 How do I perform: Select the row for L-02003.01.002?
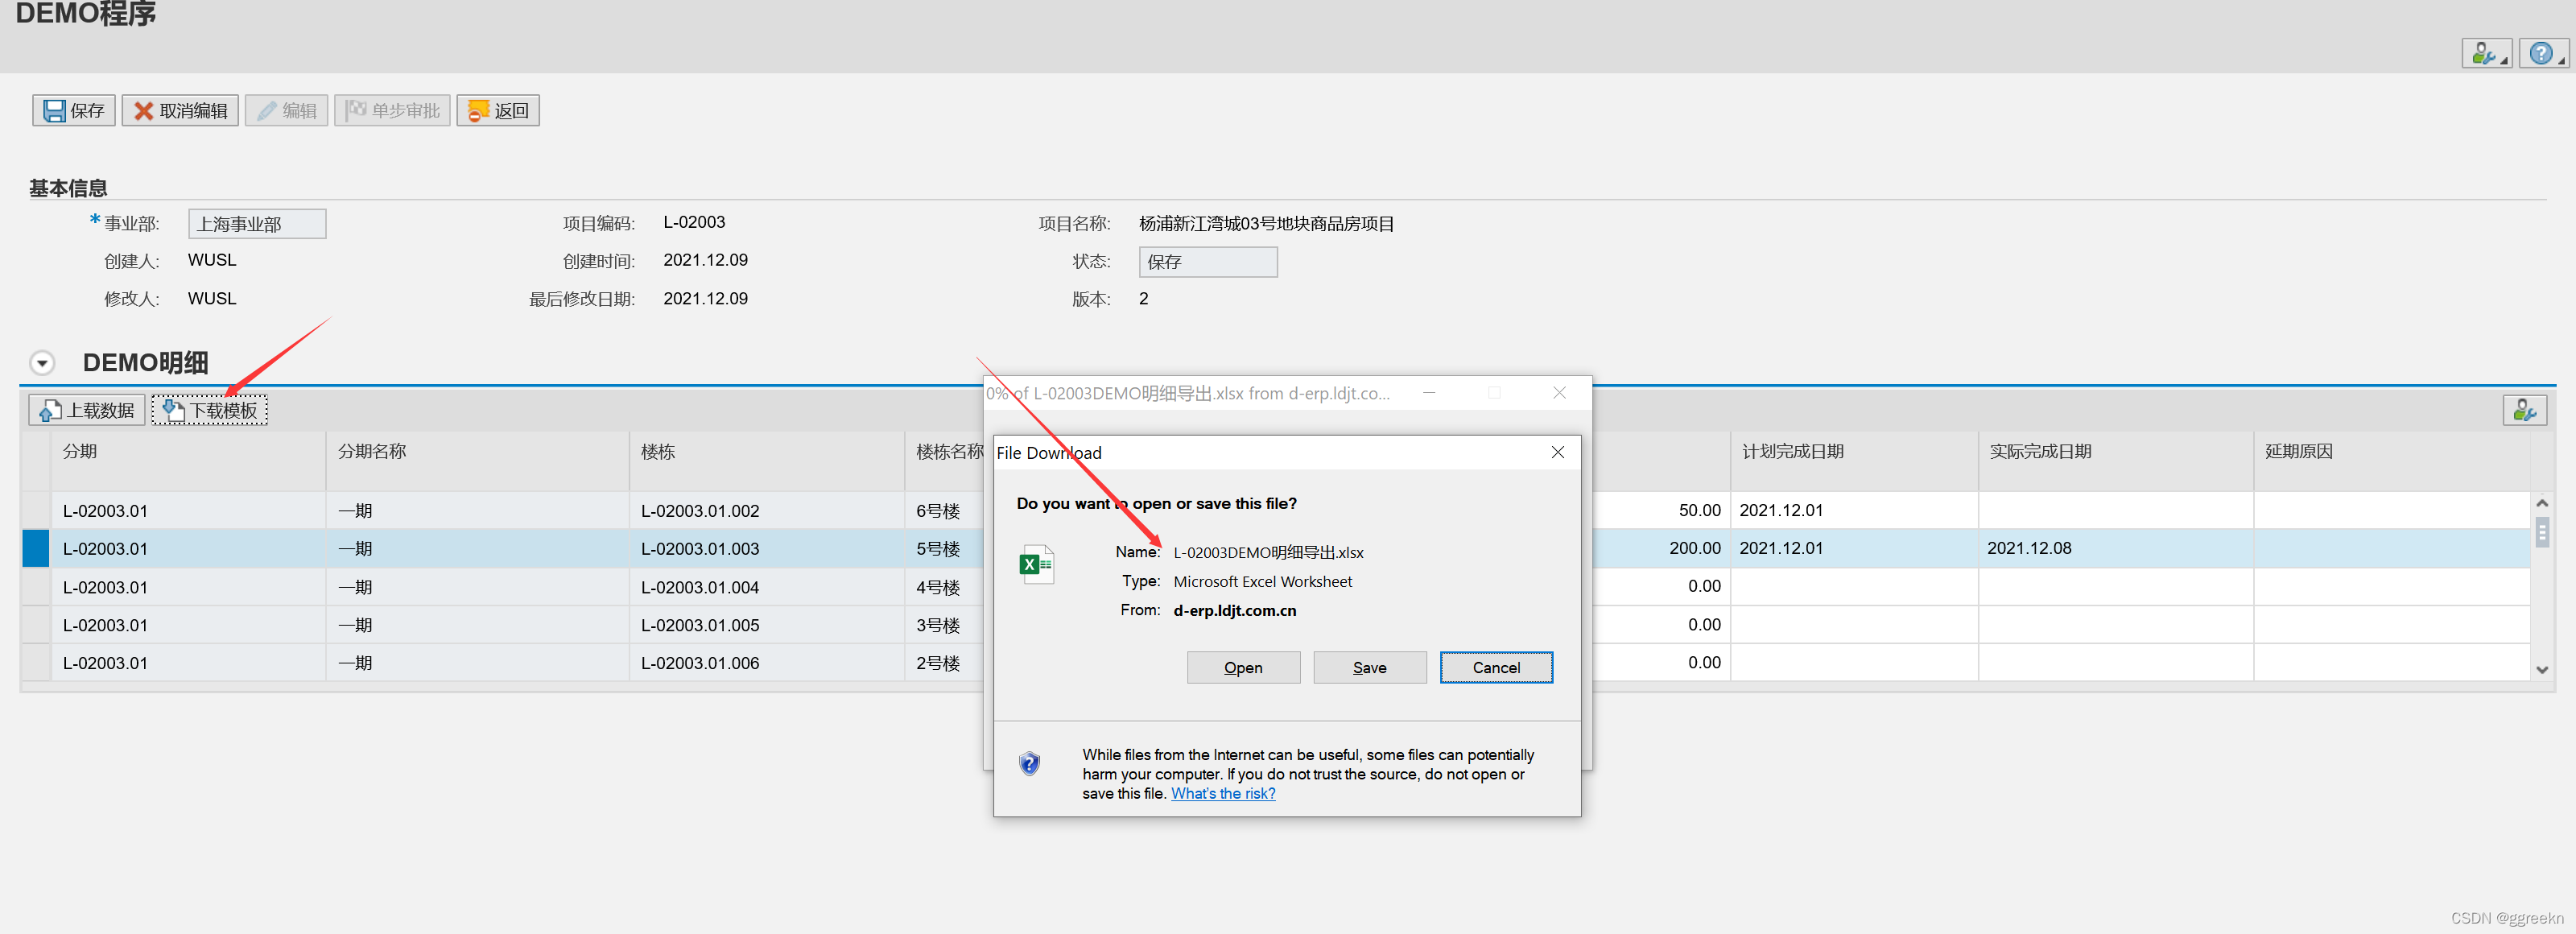tap(36, 510)
